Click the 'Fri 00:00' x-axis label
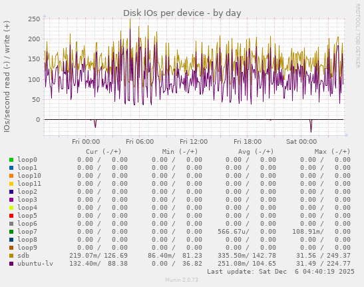Screen dimensions: 364x287 click(x=86, y=142)
